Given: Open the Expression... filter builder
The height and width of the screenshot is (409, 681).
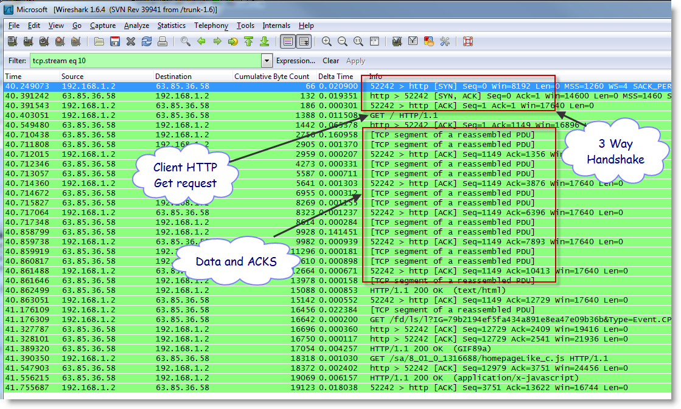Looking at the screenshot, I should coord(296,61).
